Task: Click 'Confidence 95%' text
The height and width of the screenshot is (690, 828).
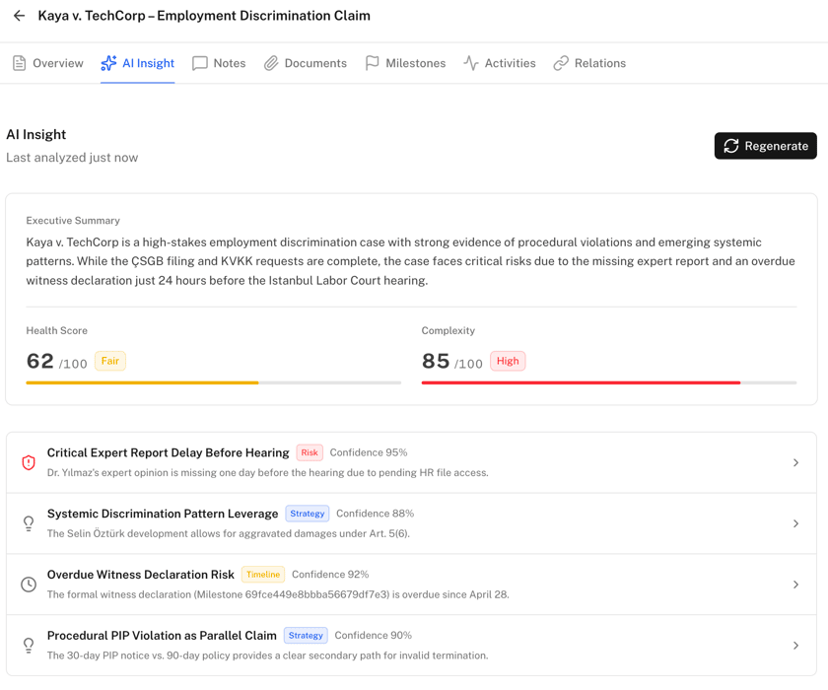Action: [369, 452]
